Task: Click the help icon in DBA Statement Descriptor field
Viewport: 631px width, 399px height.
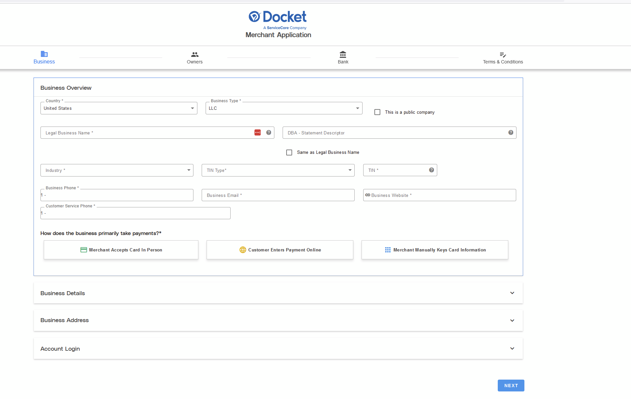Action: [x=511, y=132]
